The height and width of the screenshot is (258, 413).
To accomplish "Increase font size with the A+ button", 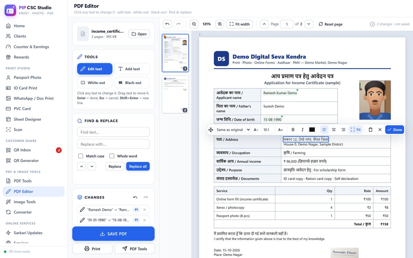I will click(x=280, y=130).
